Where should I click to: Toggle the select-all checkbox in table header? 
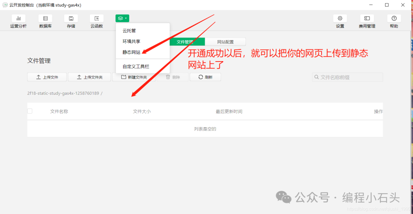30,111
